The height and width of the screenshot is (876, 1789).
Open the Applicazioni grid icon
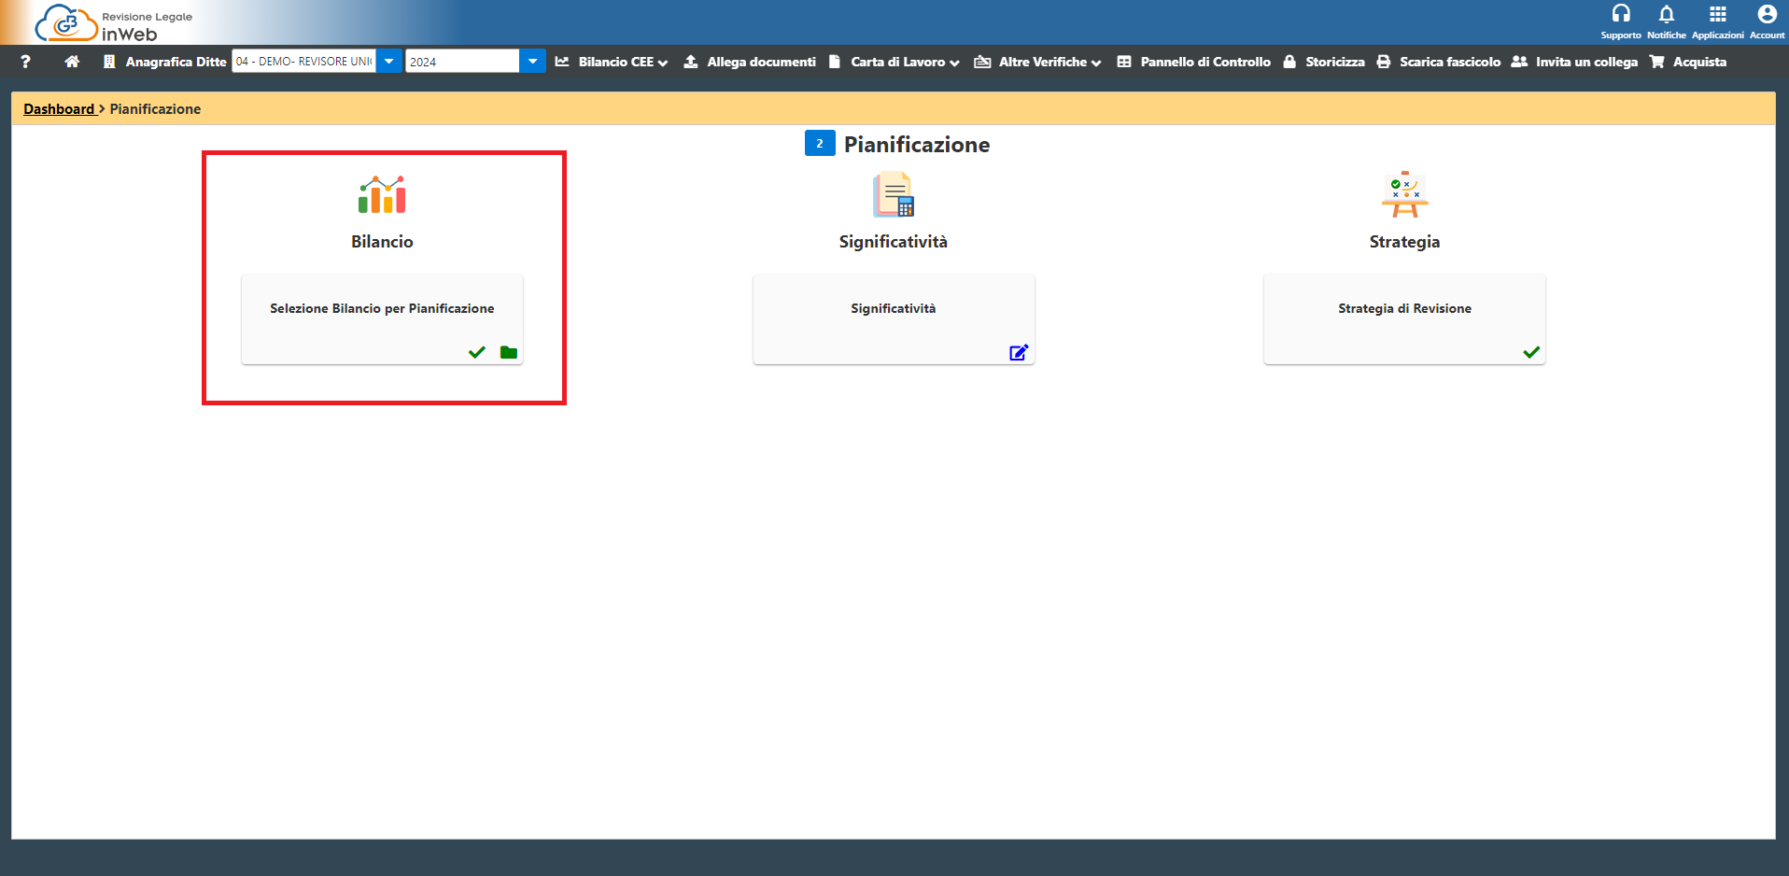click(x=1717, y=15)
